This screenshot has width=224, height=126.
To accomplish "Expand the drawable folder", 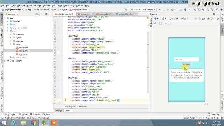I will click(x=11, y=34).
